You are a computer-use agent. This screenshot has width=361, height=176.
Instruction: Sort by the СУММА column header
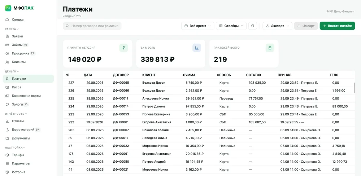[x=189, y=75]
